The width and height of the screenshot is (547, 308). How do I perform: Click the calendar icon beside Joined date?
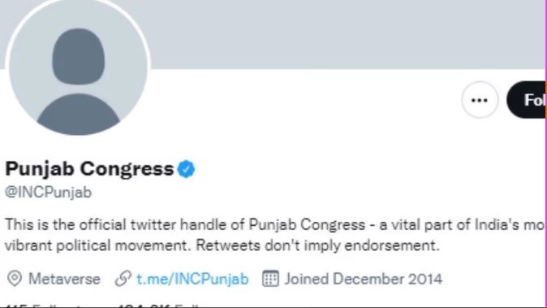tap(270, 279)
